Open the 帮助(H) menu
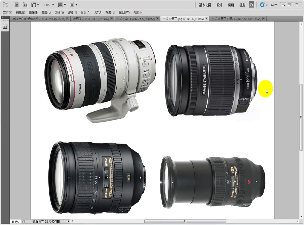 (138, 12)
